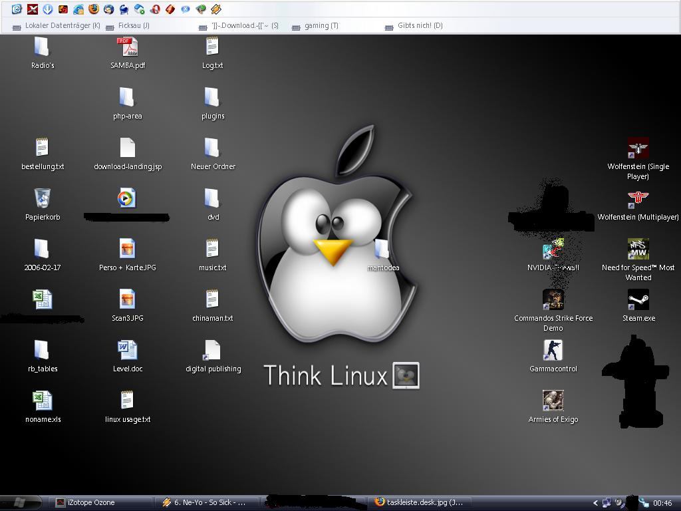
Task: Open the noname.xls spreadsheet
Action: point(42,407)
